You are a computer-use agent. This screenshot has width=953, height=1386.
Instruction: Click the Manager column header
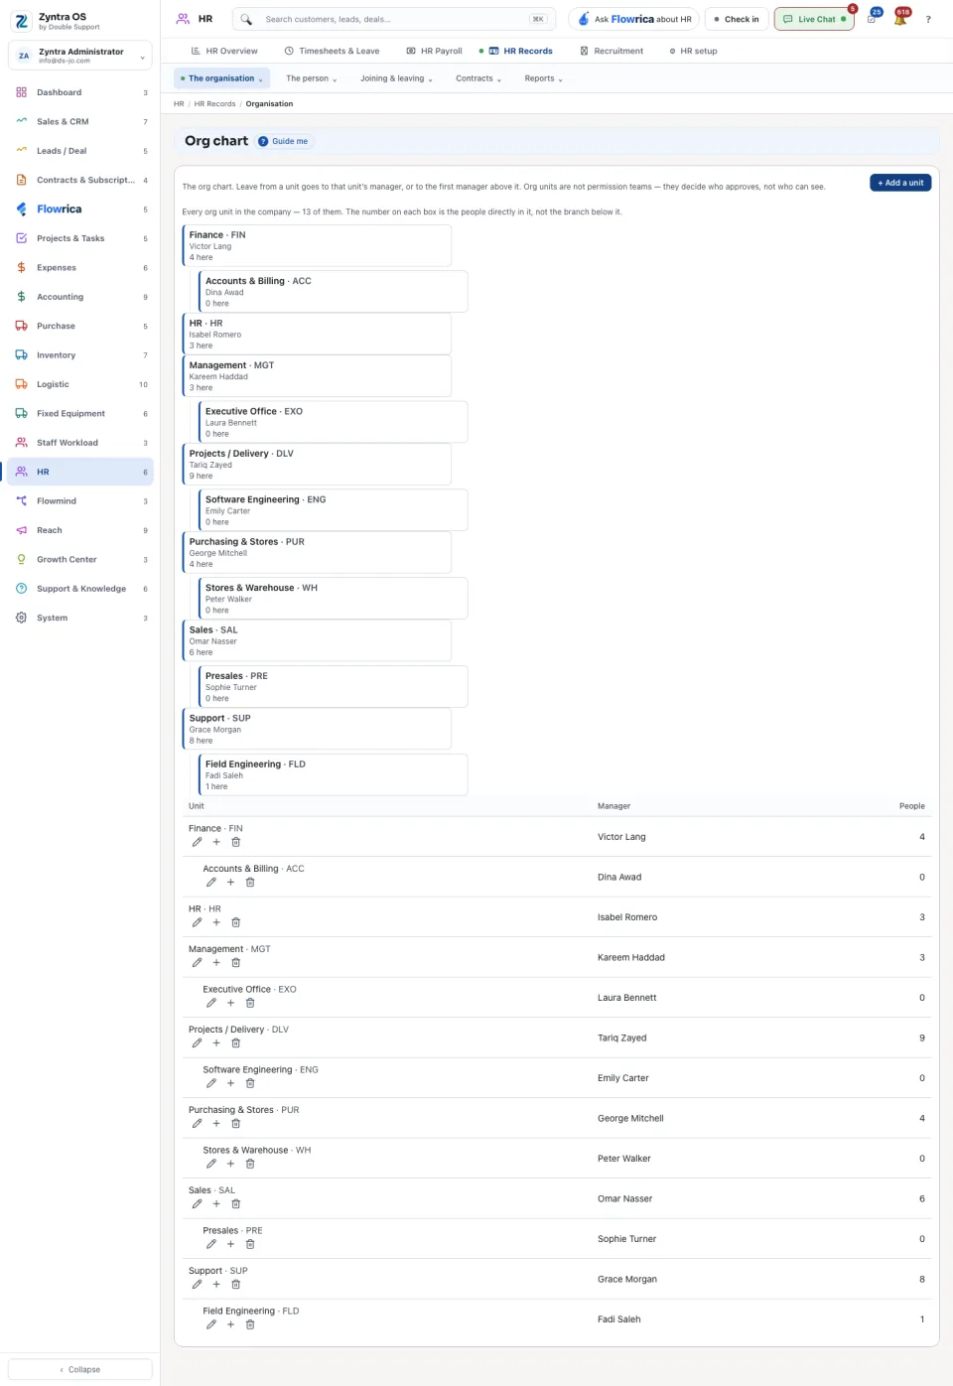613,806
